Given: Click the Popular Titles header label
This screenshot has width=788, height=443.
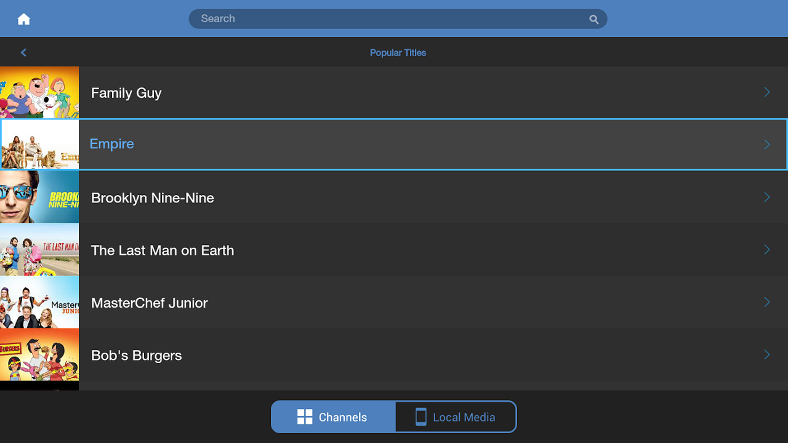Looking at the screenshot, I should (x=398, y=52).
